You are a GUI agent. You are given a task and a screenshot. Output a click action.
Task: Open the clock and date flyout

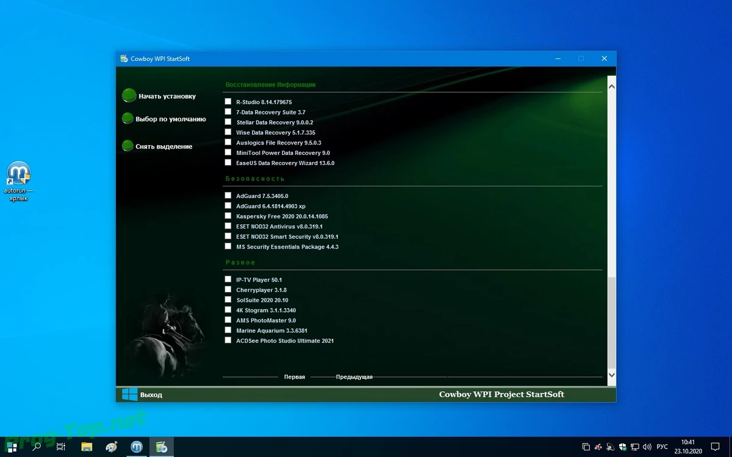(x=688, y=447)
